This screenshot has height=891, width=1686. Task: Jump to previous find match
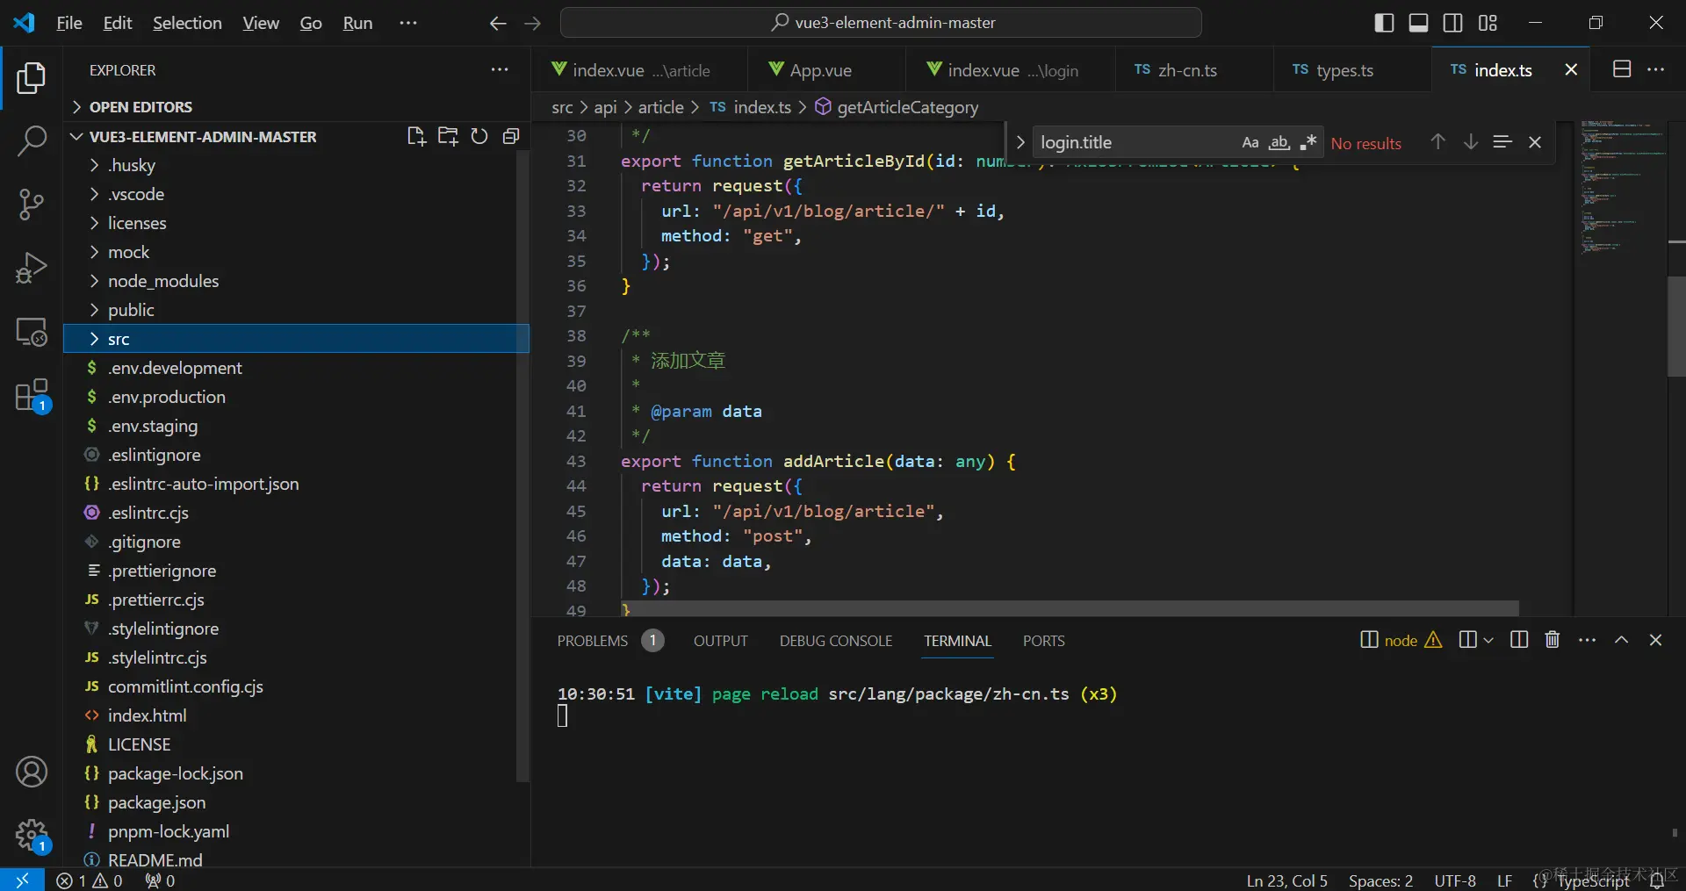[1437, 142]
